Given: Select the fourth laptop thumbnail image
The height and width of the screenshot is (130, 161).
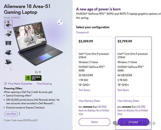Looking at the screenshot, I should (x=8, y=52).
